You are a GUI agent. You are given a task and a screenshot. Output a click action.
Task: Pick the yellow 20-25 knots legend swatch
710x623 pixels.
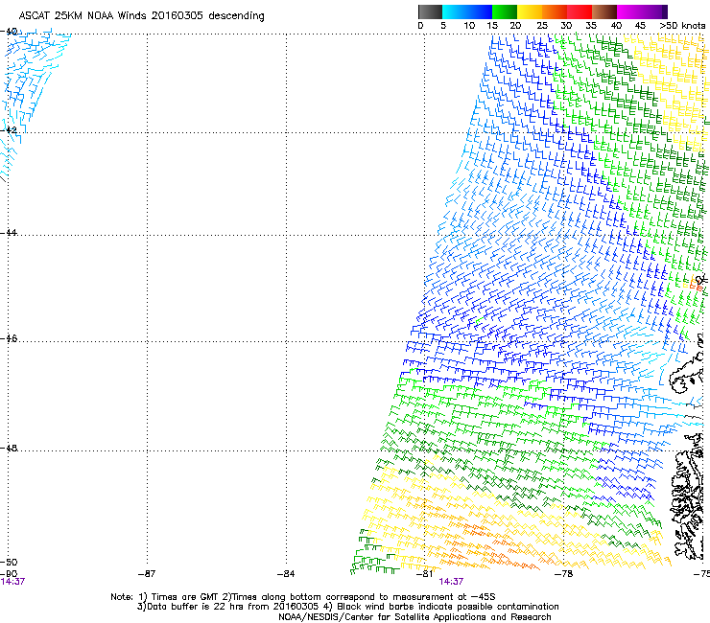530,12
